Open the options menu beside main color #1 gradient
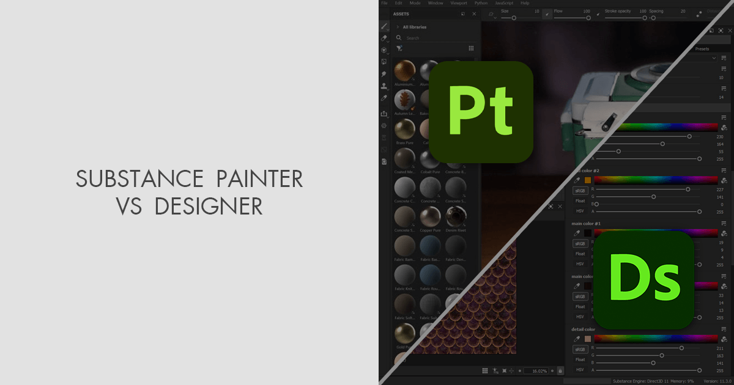This screenshot has width=734, height=385. click(x=722, y=222)
